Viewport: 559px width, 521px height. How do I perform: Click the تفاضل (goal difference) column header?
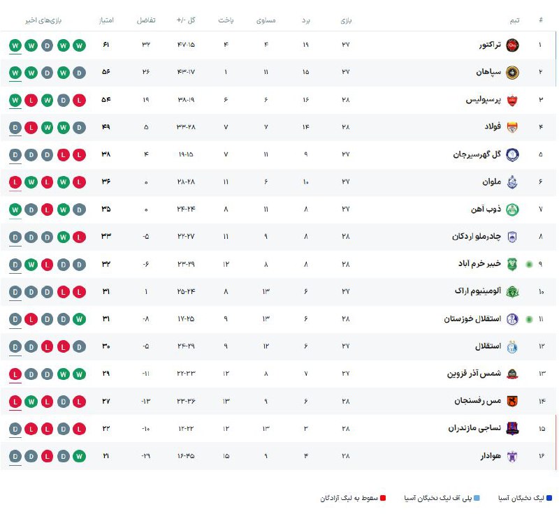tap(146, 20)
